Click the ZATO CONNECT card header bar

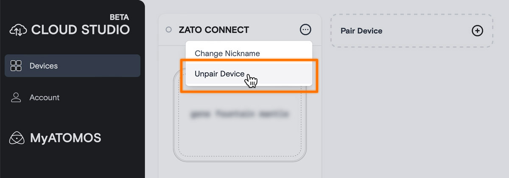point(240,30)
